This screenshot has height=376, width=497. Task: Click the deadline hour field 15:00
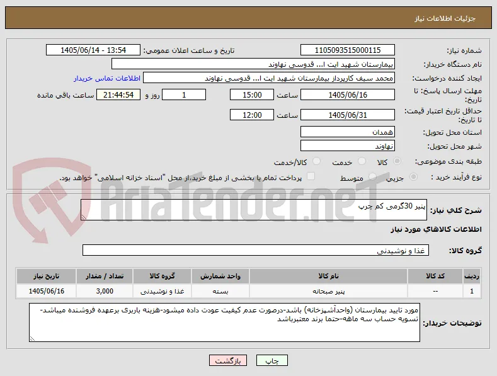[252, 95]
